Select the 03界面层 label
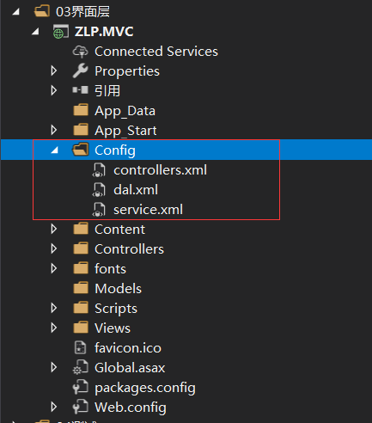This screenshot has height=423, width=372. [82, 12]
